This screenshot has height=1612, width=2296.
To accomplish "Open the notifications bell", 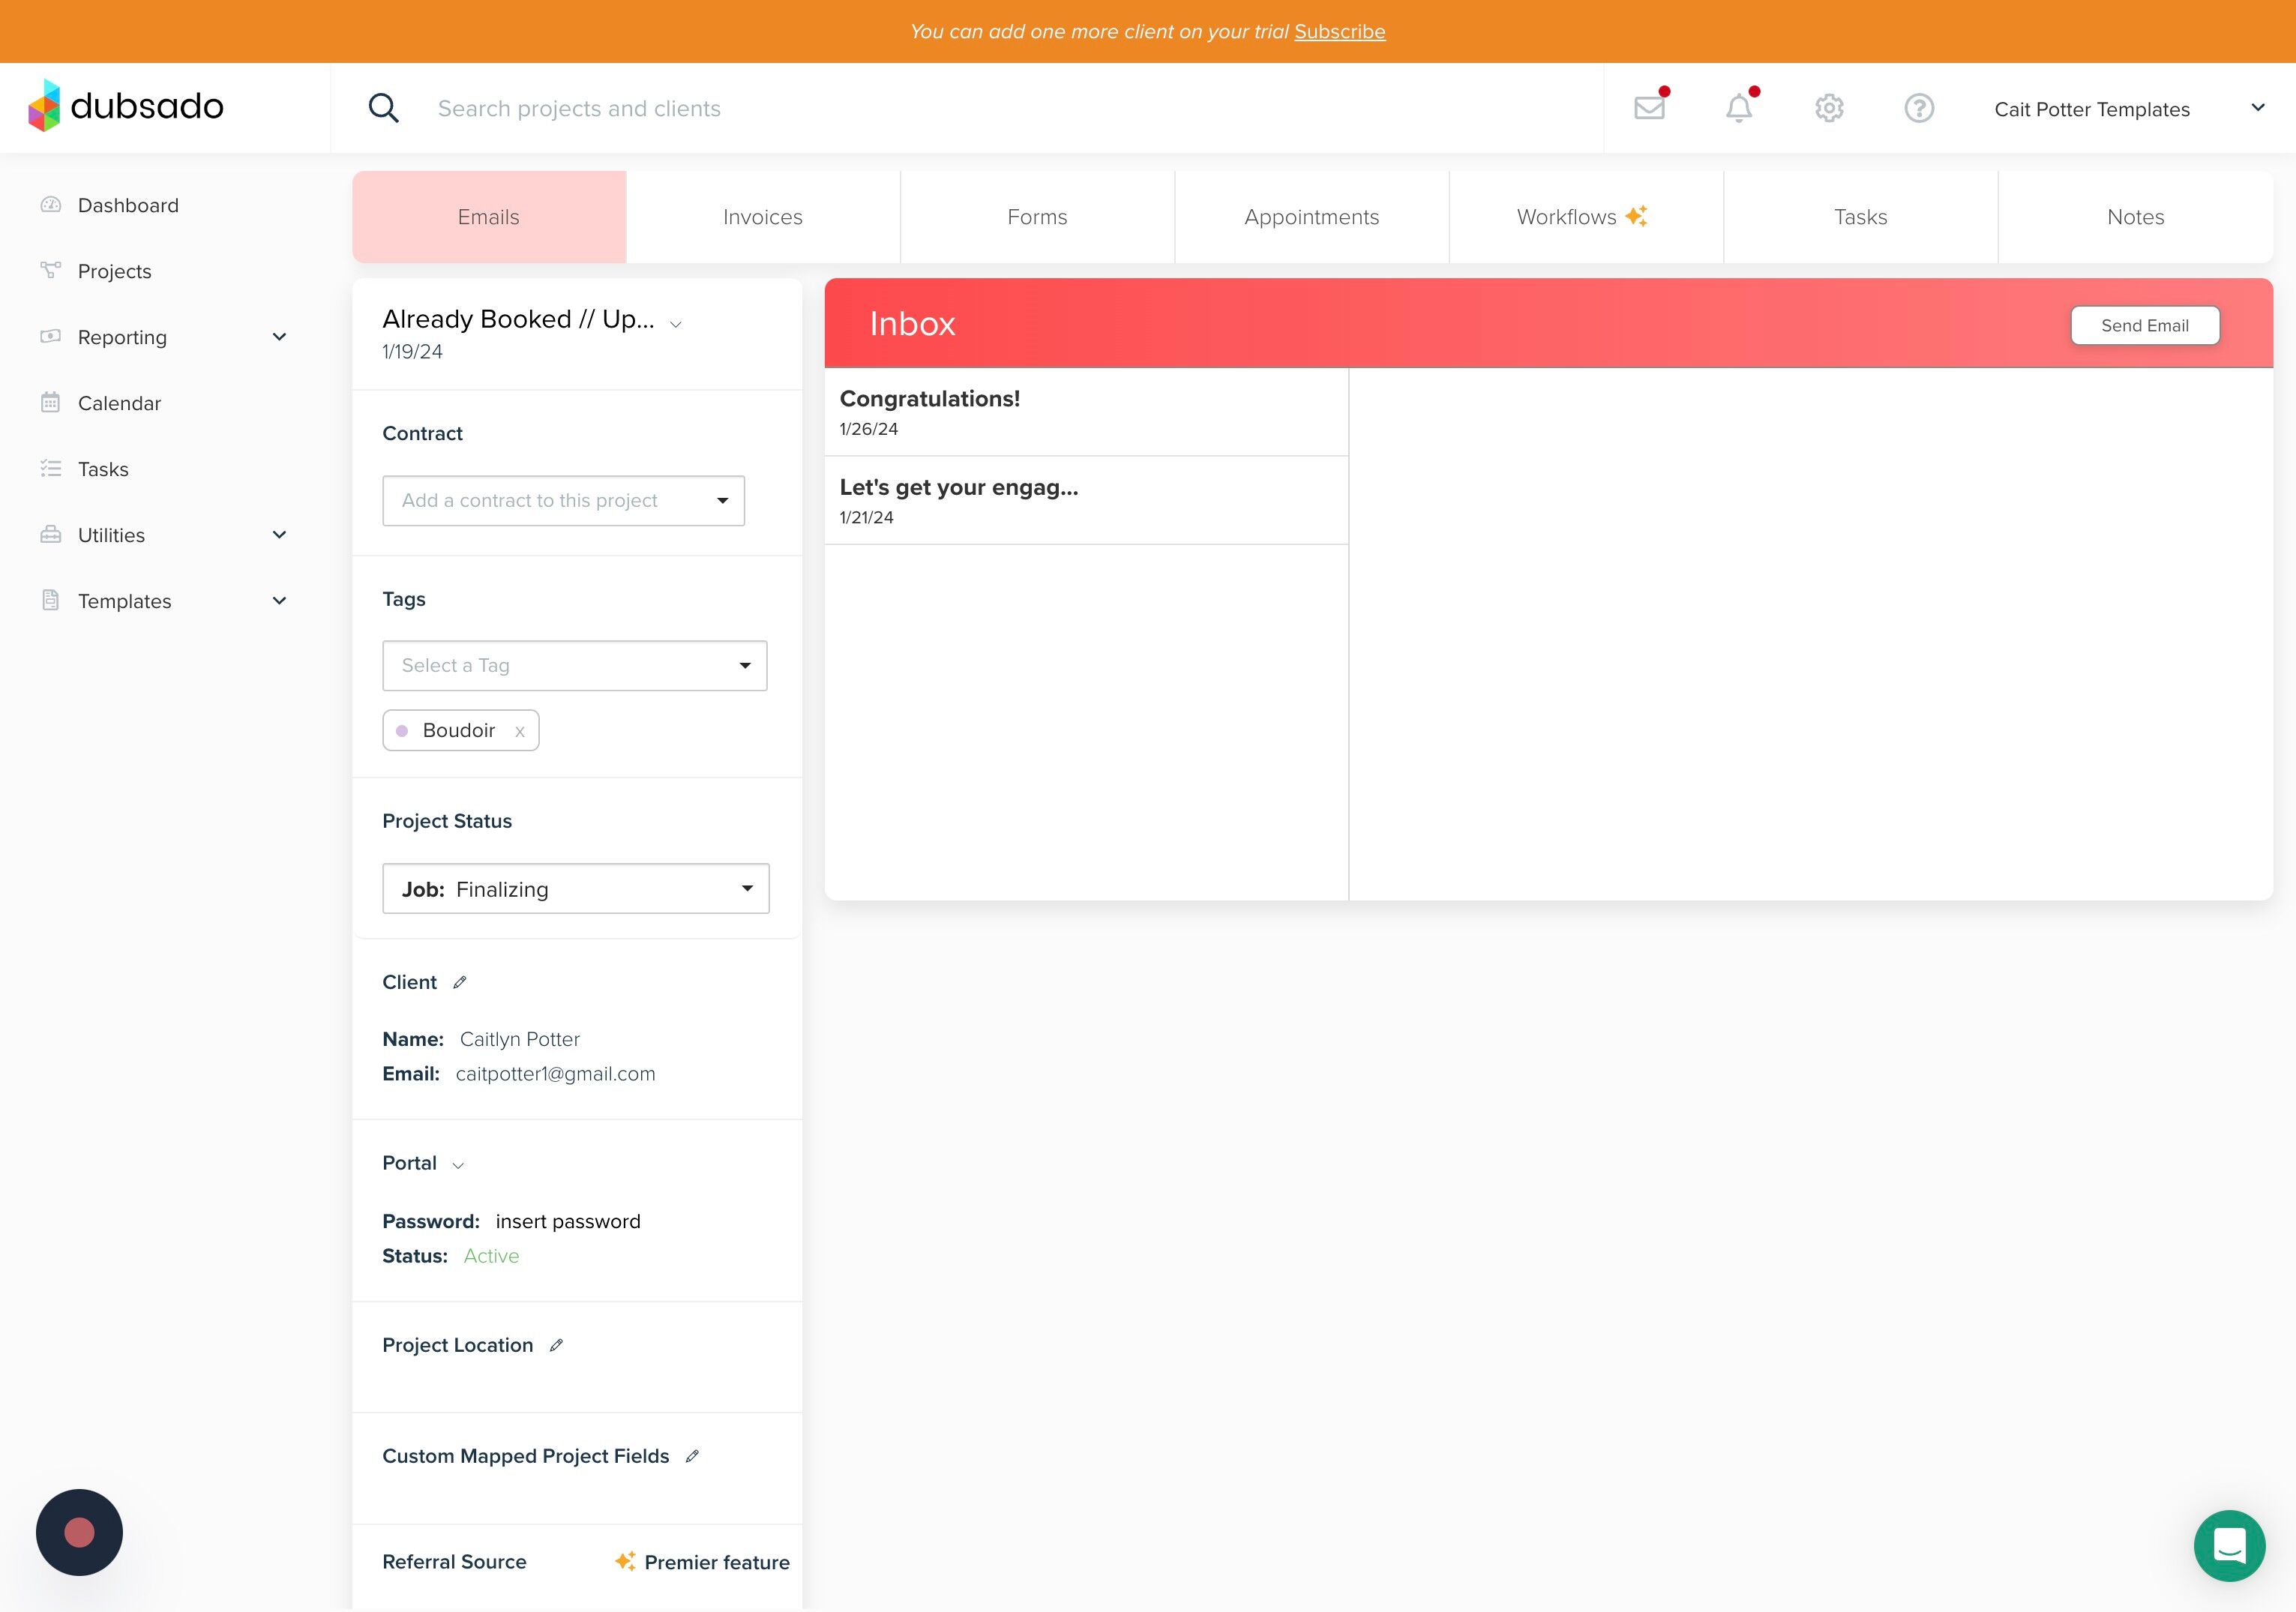I will 1739,108.
